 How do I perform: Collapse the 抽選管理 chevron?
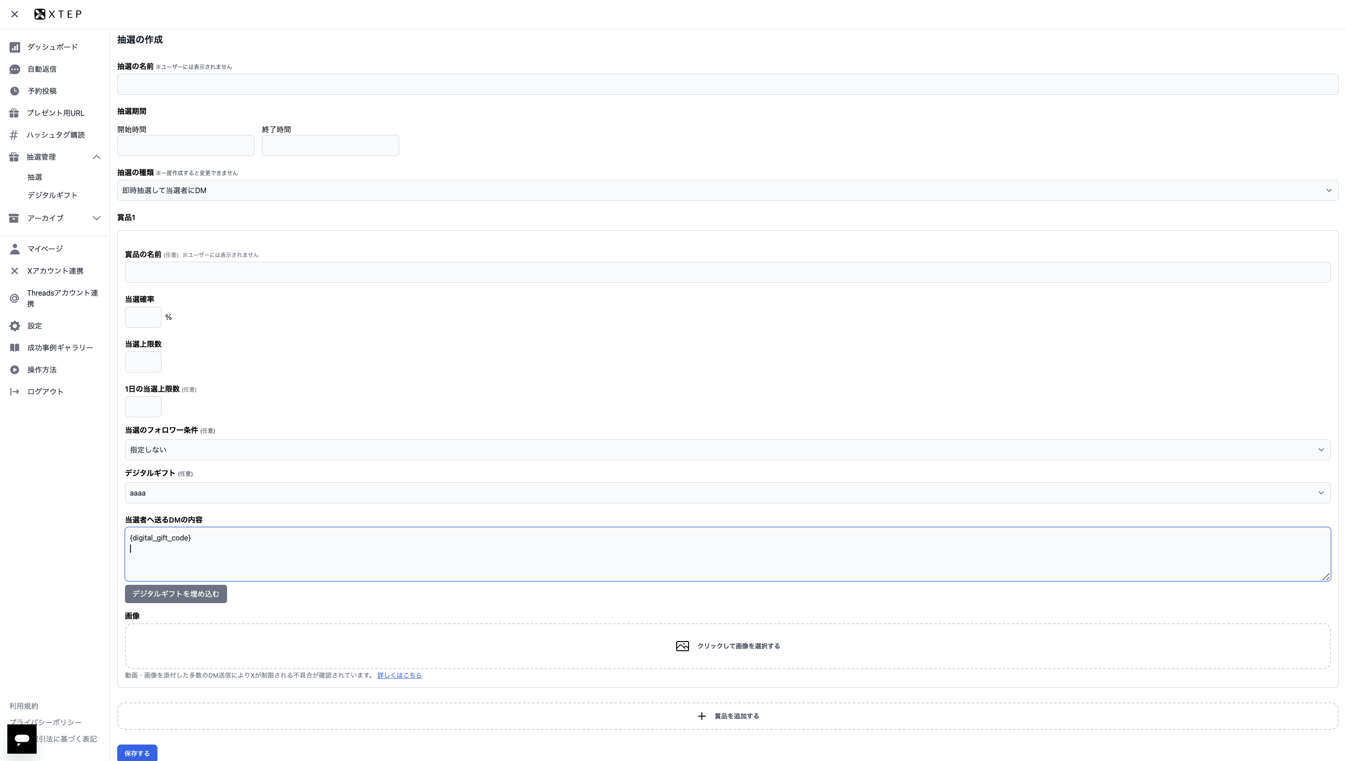pos(97,157)
